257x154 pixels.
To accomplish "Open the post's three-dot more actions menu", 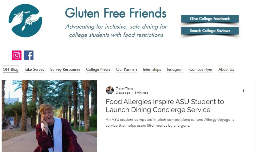I will click(x=243, y=91).
